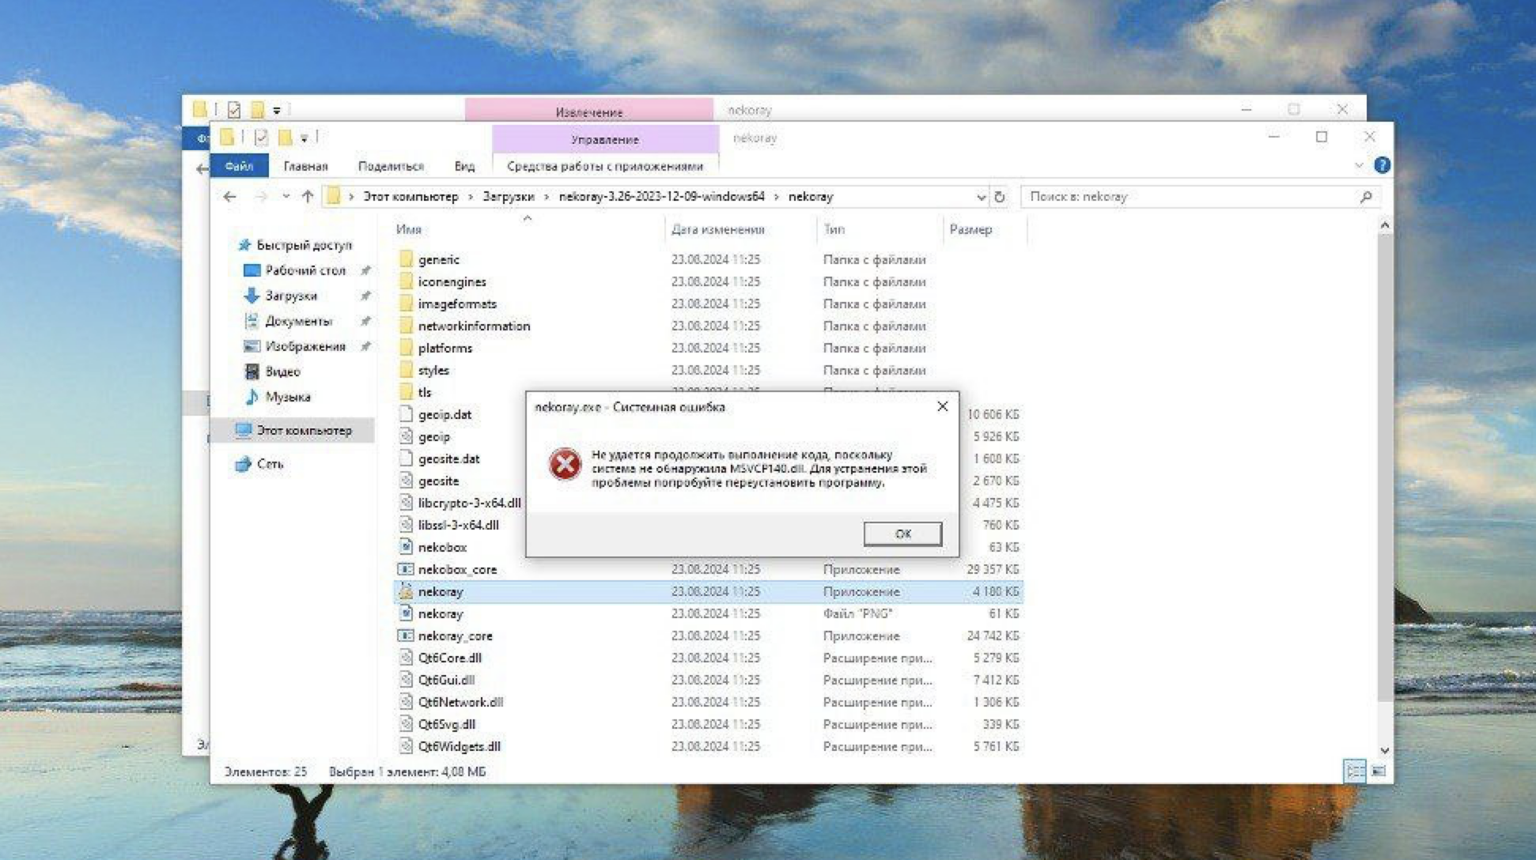Screen dimensions: 1536x860
Task: Click the Back navigation arrow
Action: pos(230,197)
